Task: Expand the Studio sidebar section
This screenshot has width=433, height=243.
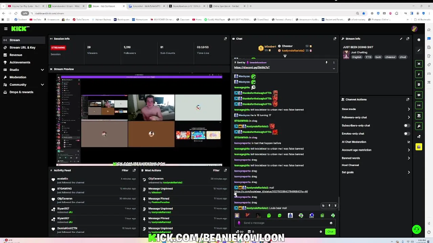Action: 42,70
